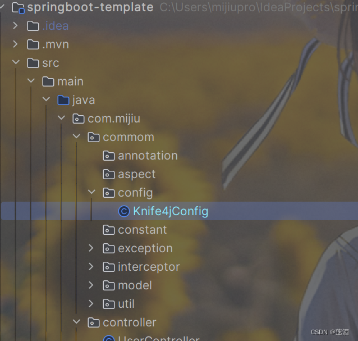This screenshot has height=341, width=358.
Task: Click the controller package icon
Action: (94, 322)
